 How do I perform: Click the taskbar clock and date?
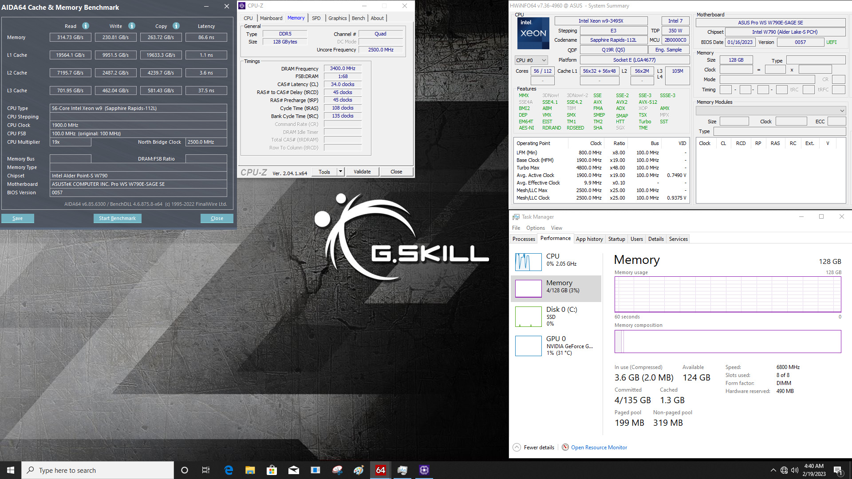(814, 470)
